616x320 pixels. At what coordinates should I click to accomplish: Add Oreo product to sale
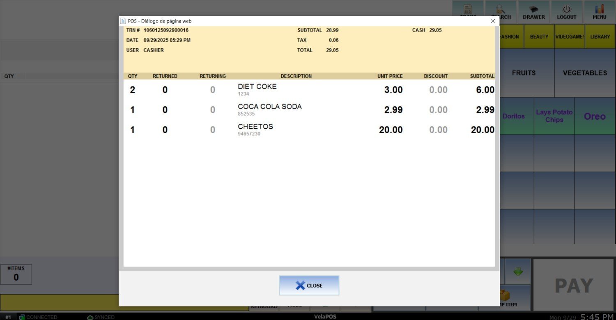(x=595, y=116)
